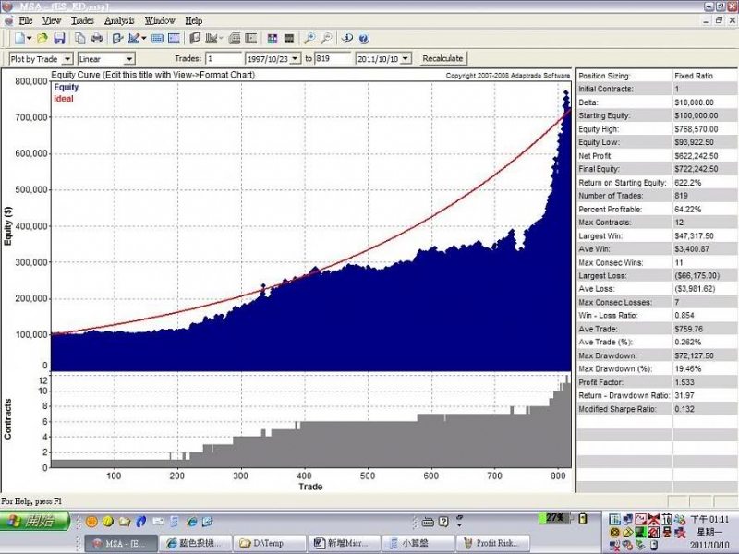The width and height of the screenshot is (739, 554).
Task: Switch to the 小算盤 taskbar window
Action: tap(418, 543)
